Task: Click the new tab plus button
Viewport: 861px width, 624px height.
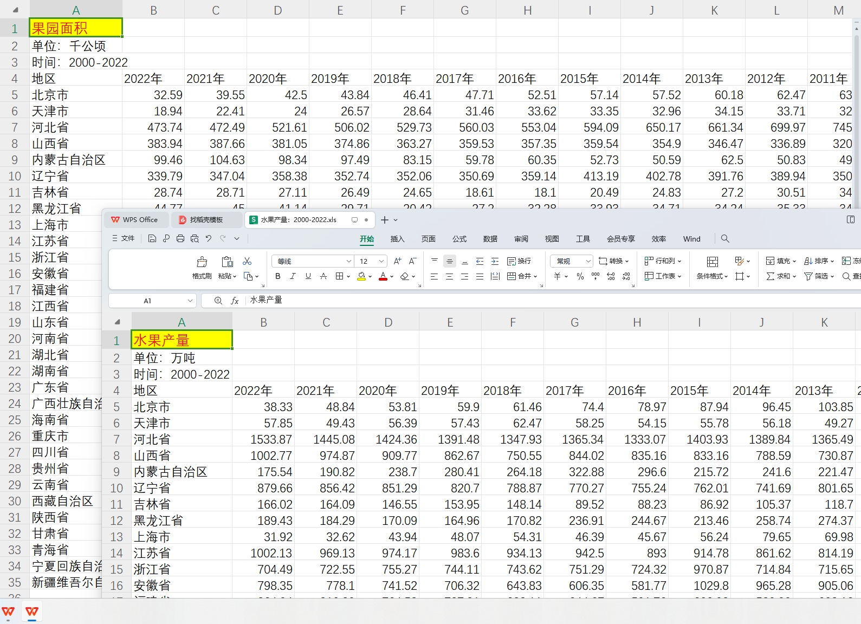Action: coord(385,220)
